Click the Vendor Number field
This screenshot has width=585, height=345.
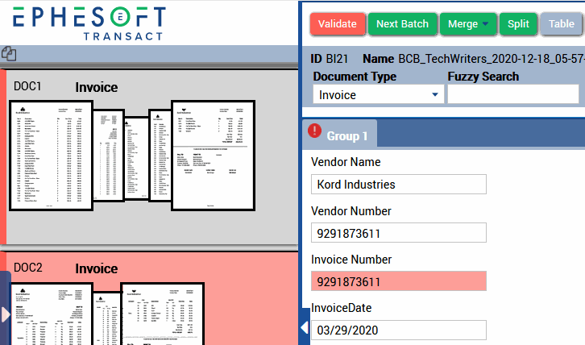[398, 233]
